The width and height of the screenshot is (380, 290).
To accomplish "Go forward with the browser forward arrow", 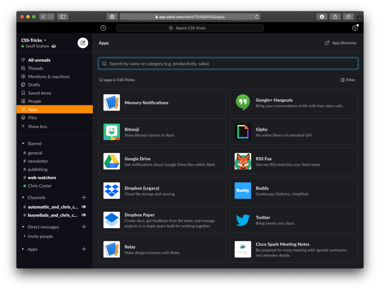I will tap(50, 17).
